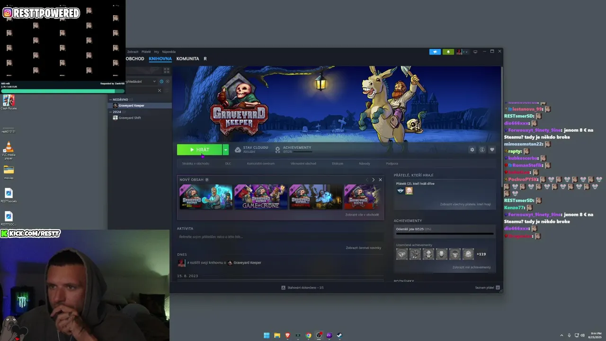606x341 pixels.
Task: Click Zobrazit mé achievementy link
Action: point(472,267)
